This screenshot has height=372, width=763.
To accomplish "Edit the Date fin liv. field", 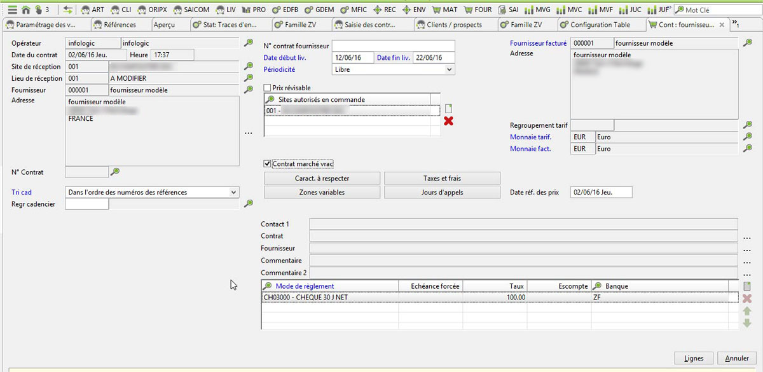I will tap(434, 58).
